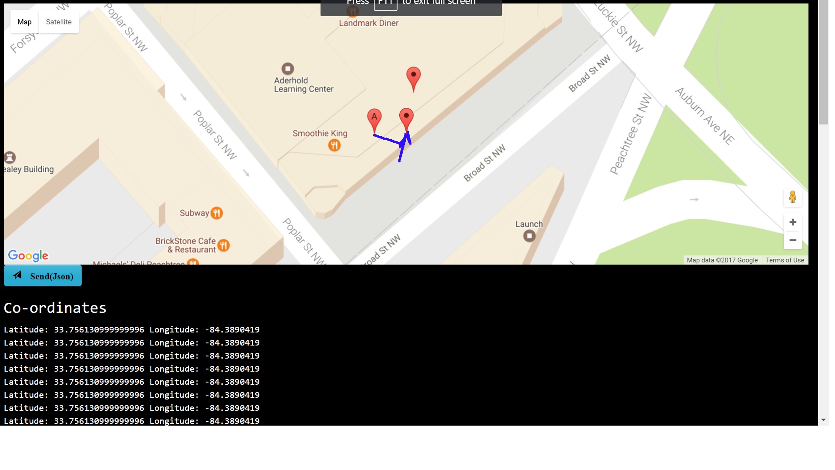Click the Smoothie King restaurant icon
The height and width of the screenshot is (470, 835).
tap(334, 145)
